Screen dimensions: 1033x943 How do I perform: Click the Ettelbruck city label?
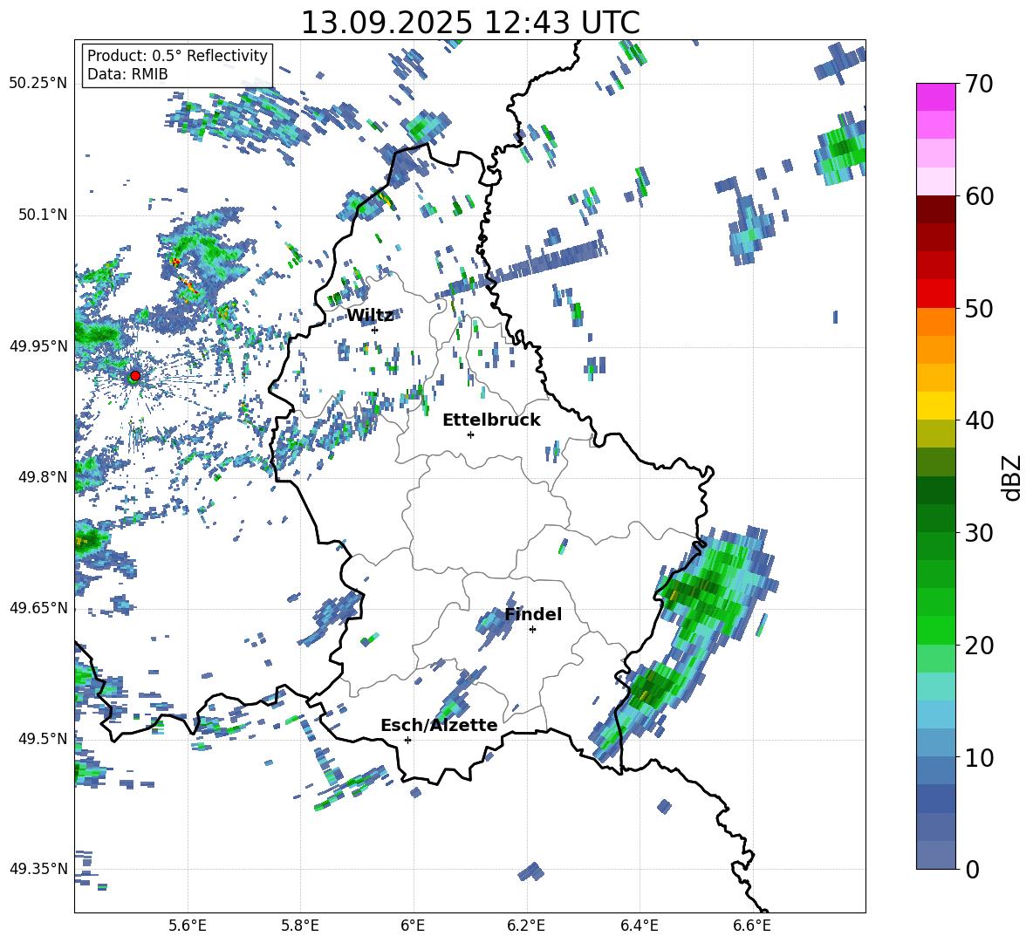point(491,420)
